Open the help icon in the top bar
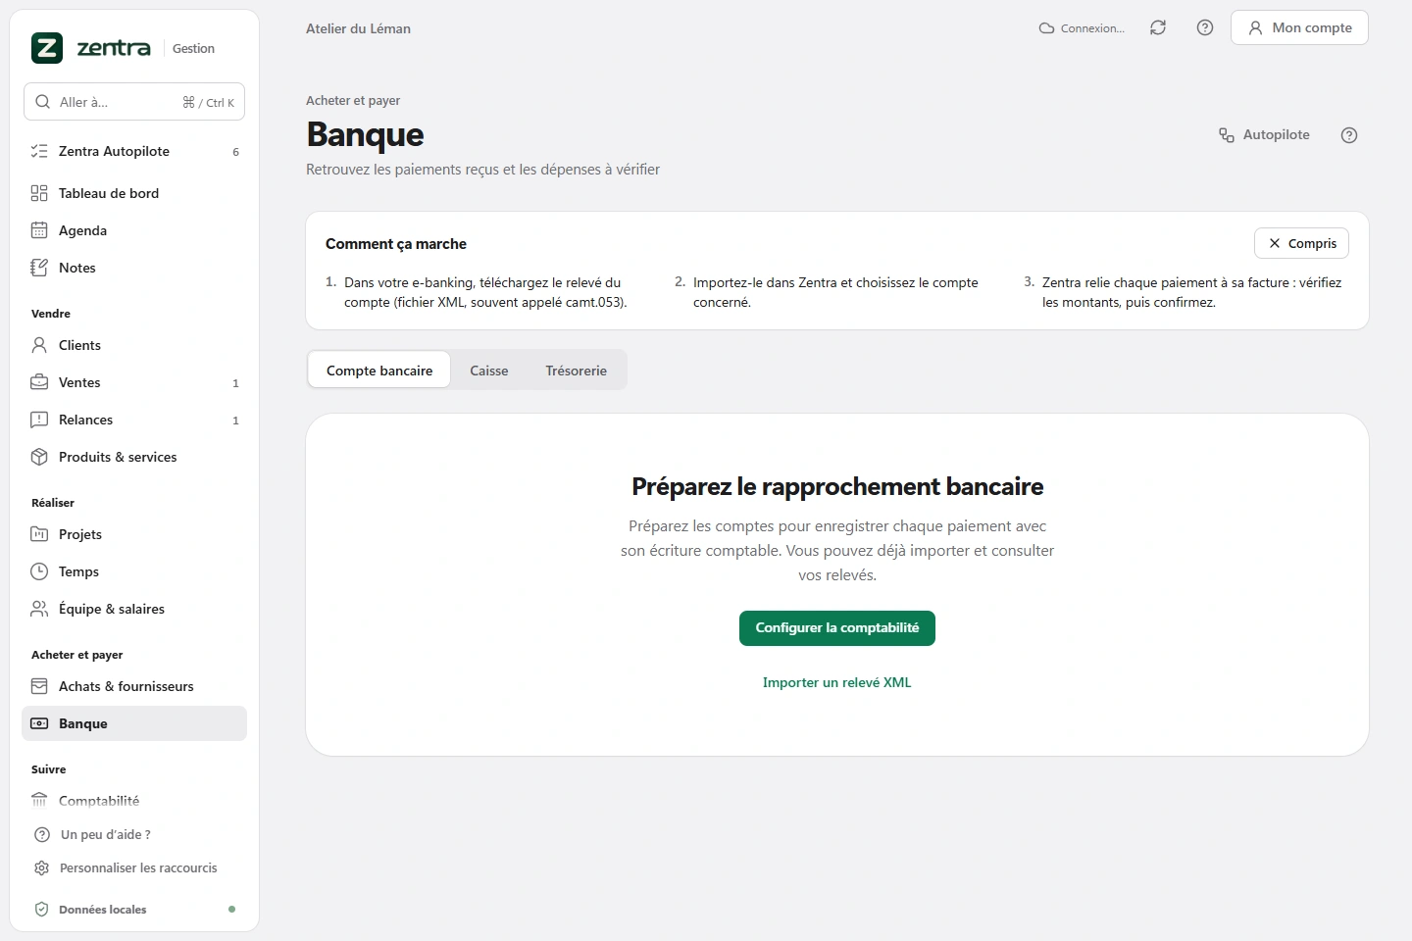Screen dimensions: 1412x941 [x=1205, y=27]
